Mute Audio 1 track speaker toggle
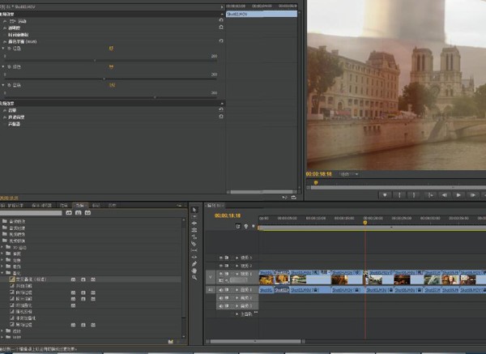The width and height of the screenshot is (486, 354). coord(221,290)
